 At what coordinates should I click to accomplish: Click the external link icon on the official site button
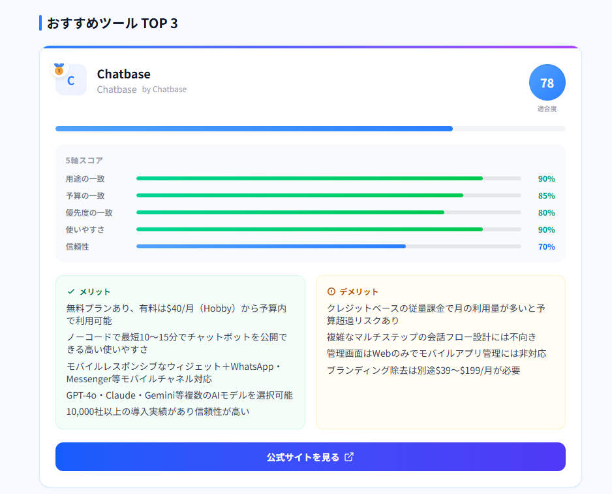click(x=349, y=457)
